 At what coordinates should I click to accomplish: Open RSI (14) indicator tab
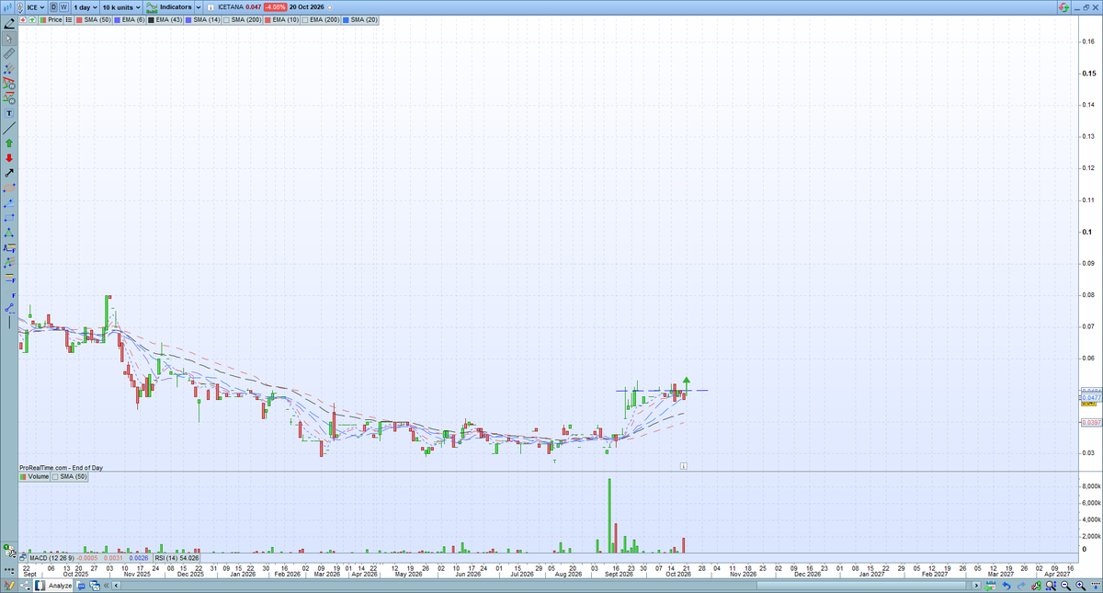(x=176, y=558)
